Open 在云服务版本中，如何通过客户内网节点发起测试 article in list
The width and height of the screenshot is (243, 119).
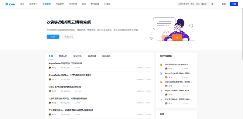pos(71,110)
